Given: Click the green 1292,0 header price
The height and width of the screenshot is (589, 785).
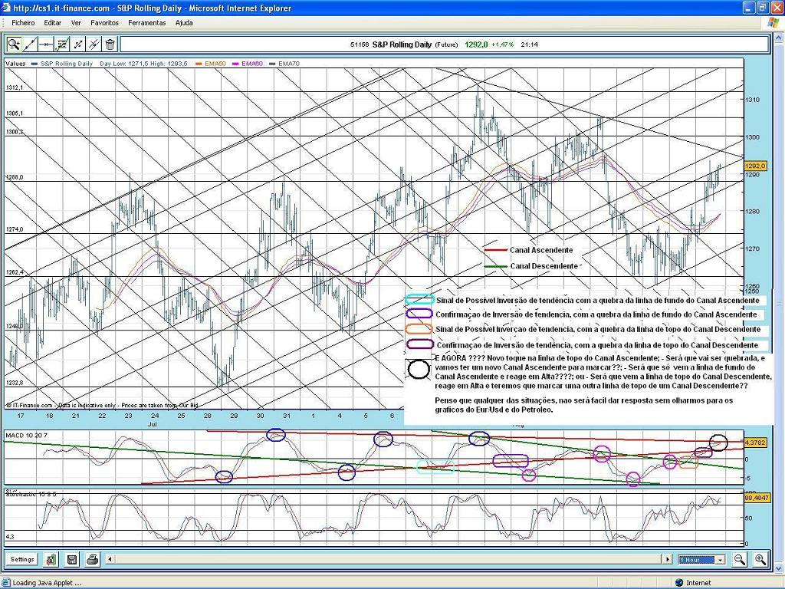Looking at the screenshot, I should pos(476,44).
